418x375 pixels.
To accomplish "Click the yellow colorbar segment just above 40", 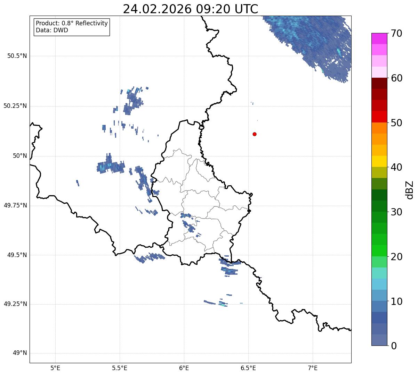I will coord(379,161).
